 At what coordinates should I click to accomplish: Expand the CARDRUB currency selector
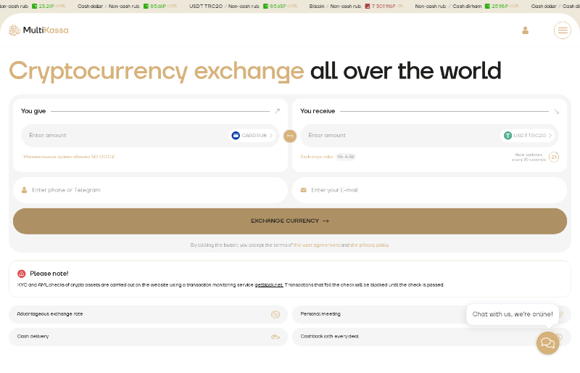coord(253,136)
